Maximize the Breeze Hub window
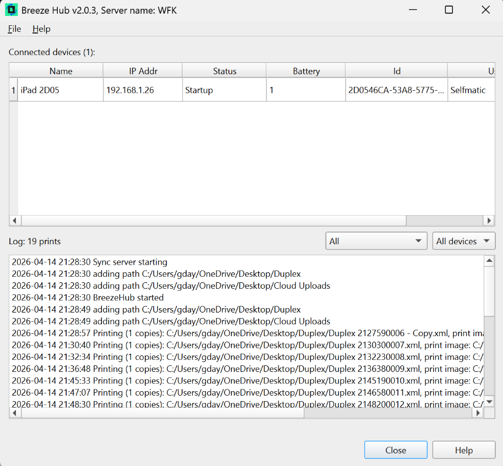The height and width of the screenshot is (466, 503). pos(449,10)
